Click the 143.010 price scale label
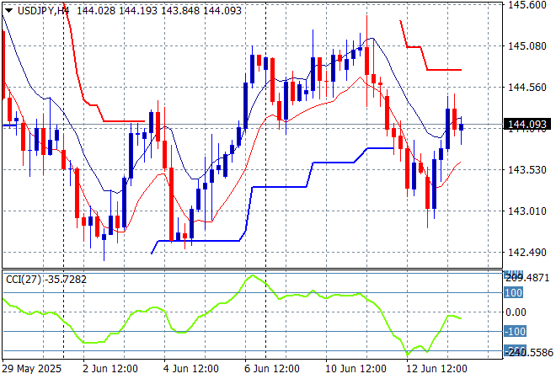Image resolution: width=556 pixels, height=379 pixels. (x=527, y=211)
